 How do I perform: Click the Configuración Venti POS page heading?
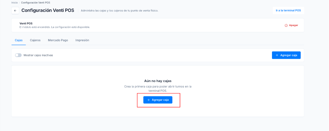click(48, 10)
